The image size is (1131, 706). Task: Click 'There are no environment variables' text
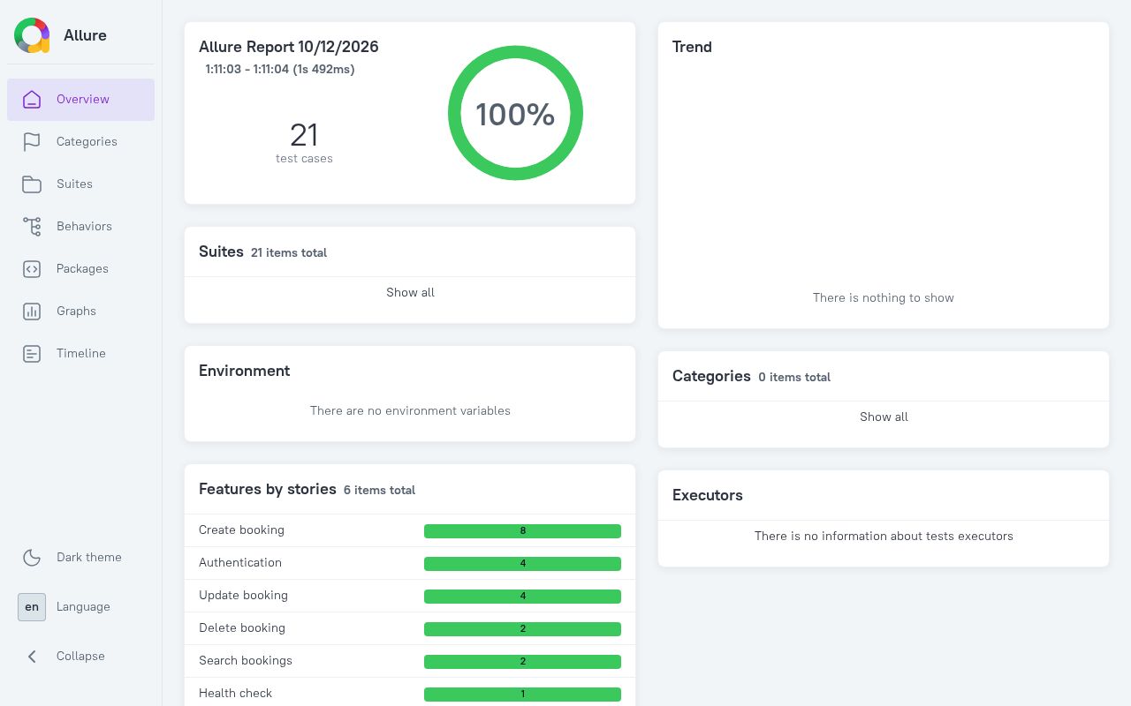click(x=410, y=411)
